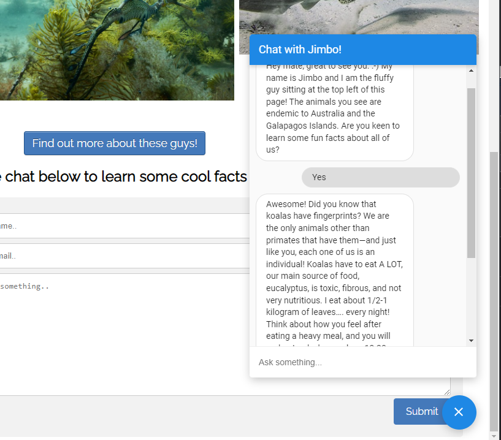Image resolution: width=501 pixels, height=440 pixels.
Task: Click the chat panel's scroll up arrow
Action: (471, 70)
